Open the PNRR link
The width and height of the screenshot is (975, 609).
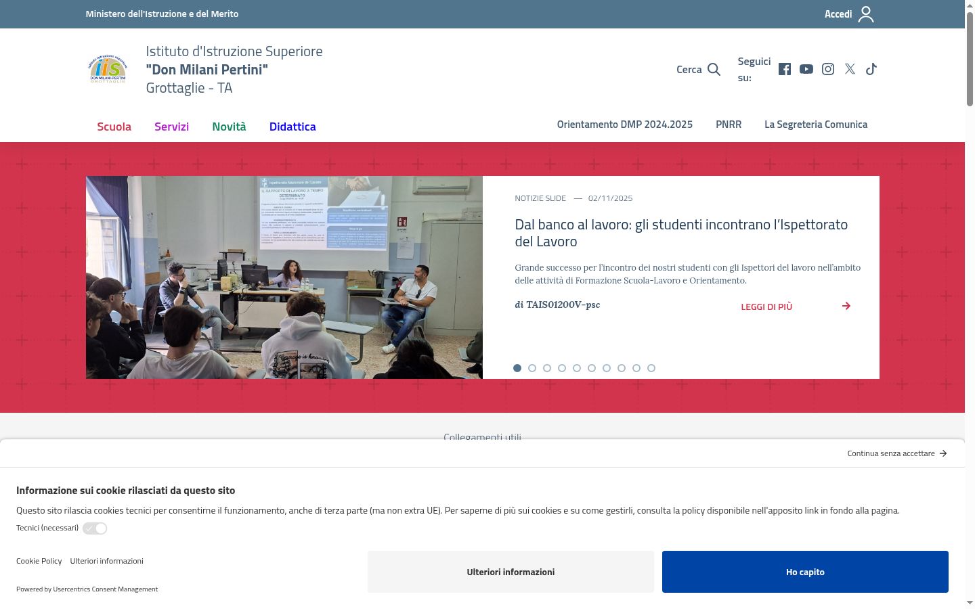coord(729,125)
